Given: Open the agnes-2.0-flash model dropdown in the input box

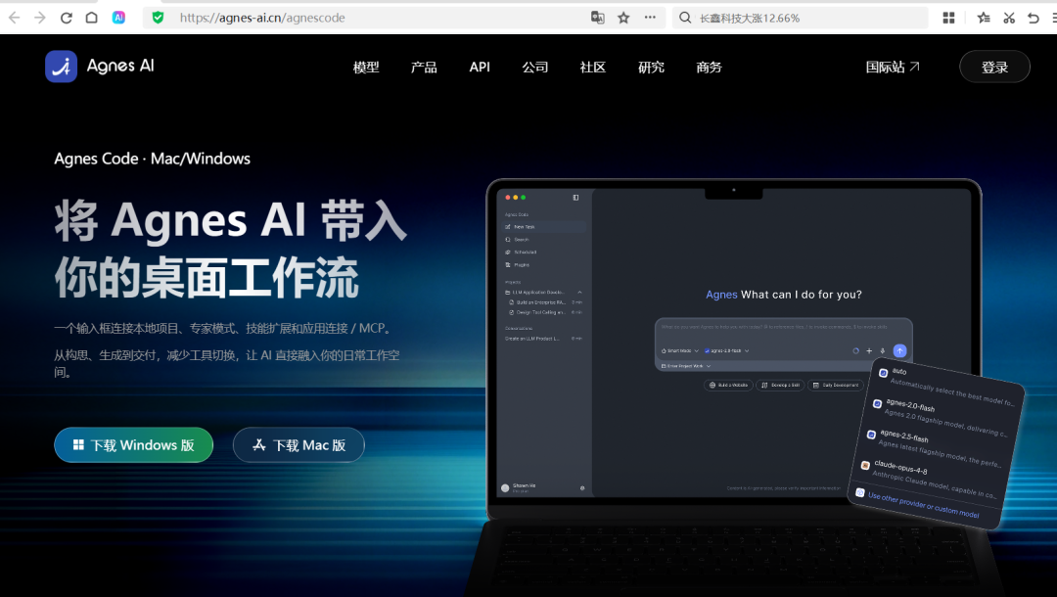Looking at the screenshot, I should pos(726,351).
